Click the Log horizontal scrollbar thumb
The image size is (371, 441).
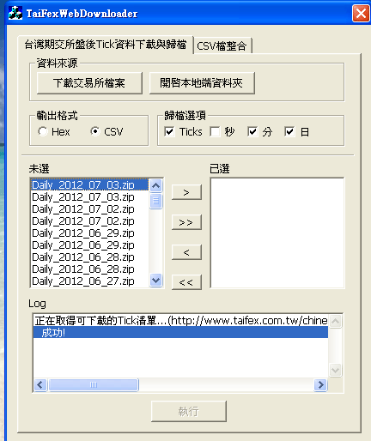pyautogui.click(x=94, y=385)
